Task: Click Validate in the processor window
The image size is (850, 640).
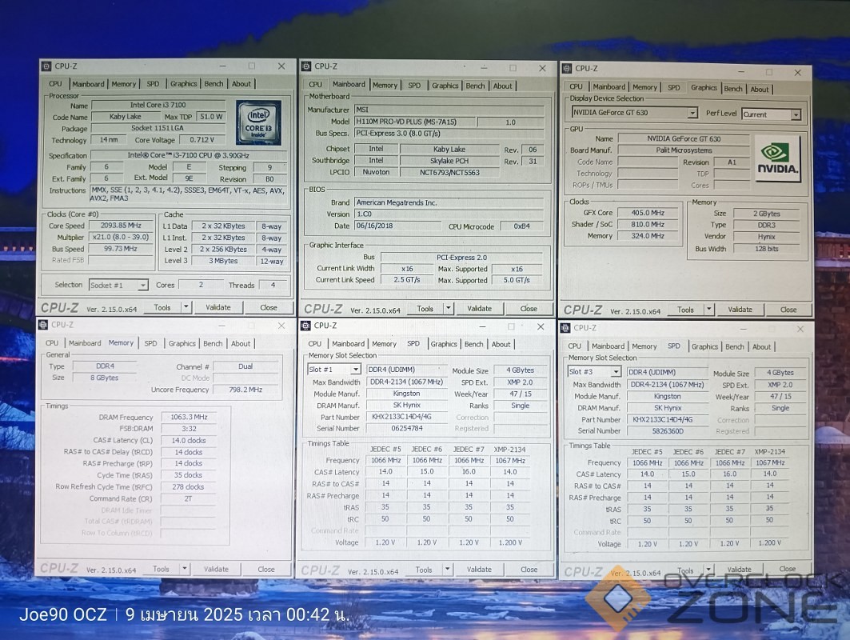Action: pyautogui.click(x=218, y=307)
